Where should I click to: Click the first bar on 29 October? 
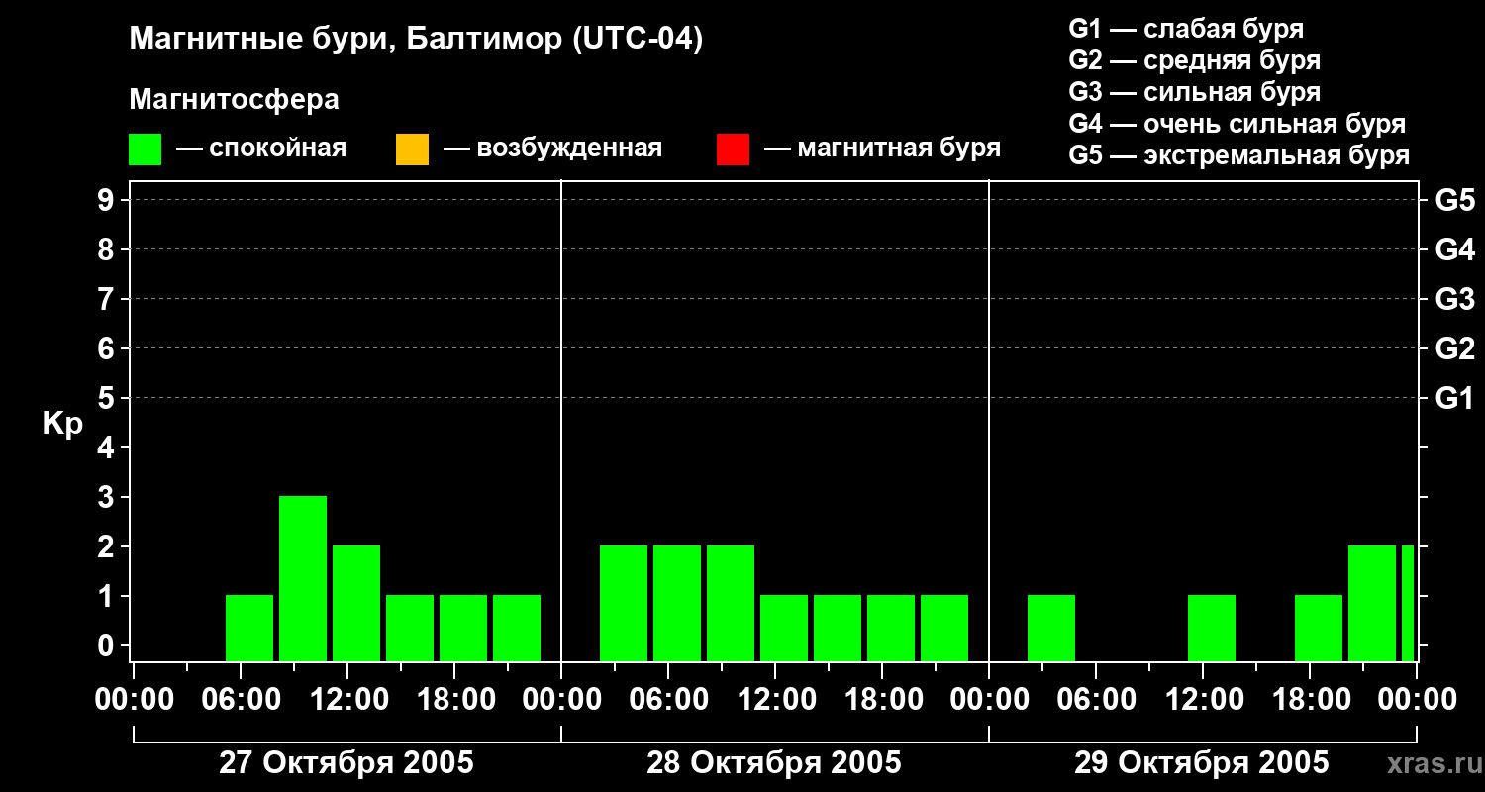[1051, 628]
